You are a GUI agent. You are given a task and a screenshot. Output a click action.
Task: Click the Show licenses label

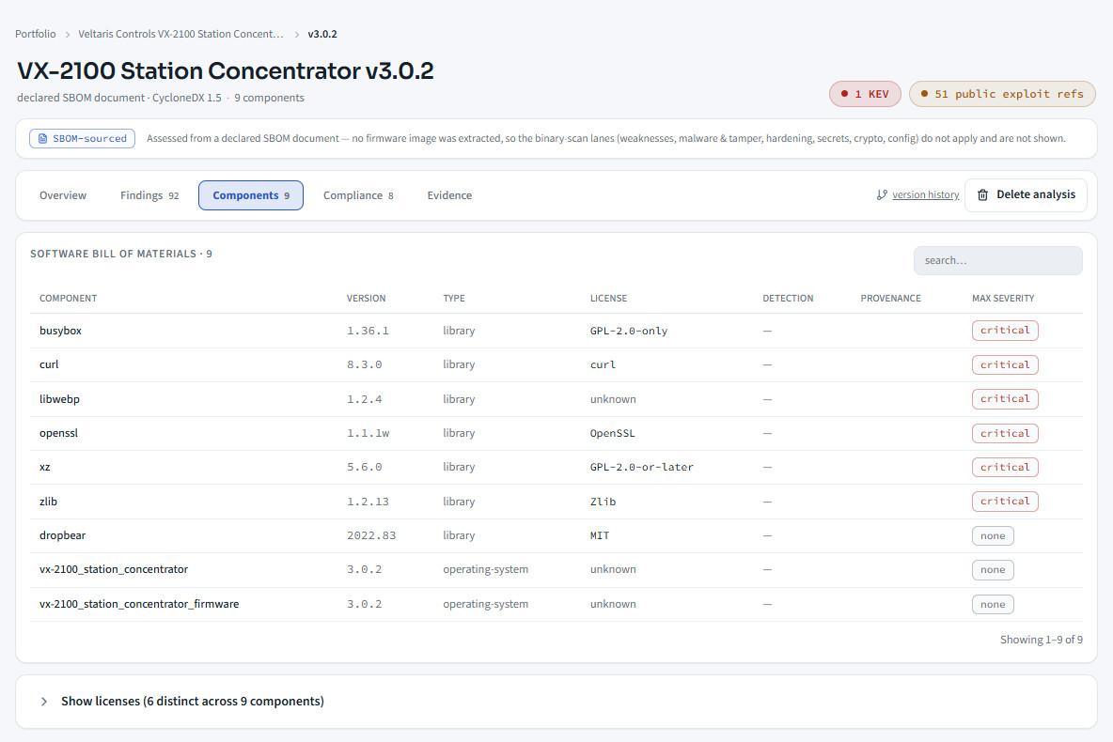point(193,702)
